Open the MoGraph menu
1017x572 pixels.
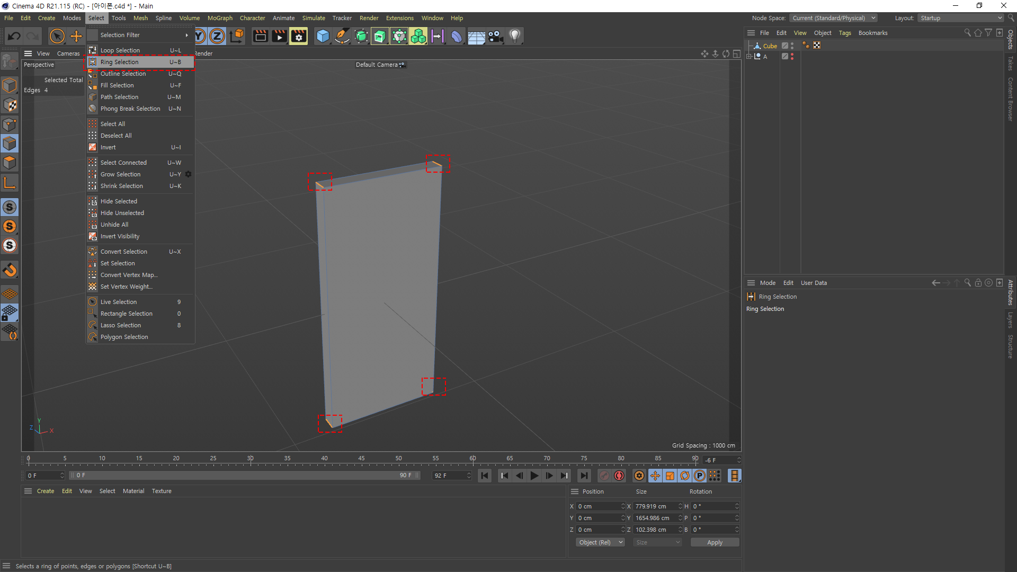220,18
